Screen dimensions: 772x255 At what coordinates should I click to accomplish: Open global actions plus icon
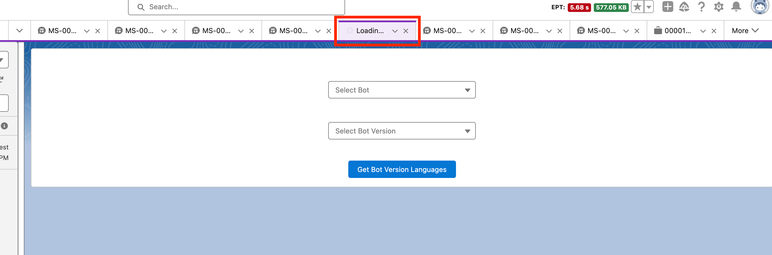(667, 7)
